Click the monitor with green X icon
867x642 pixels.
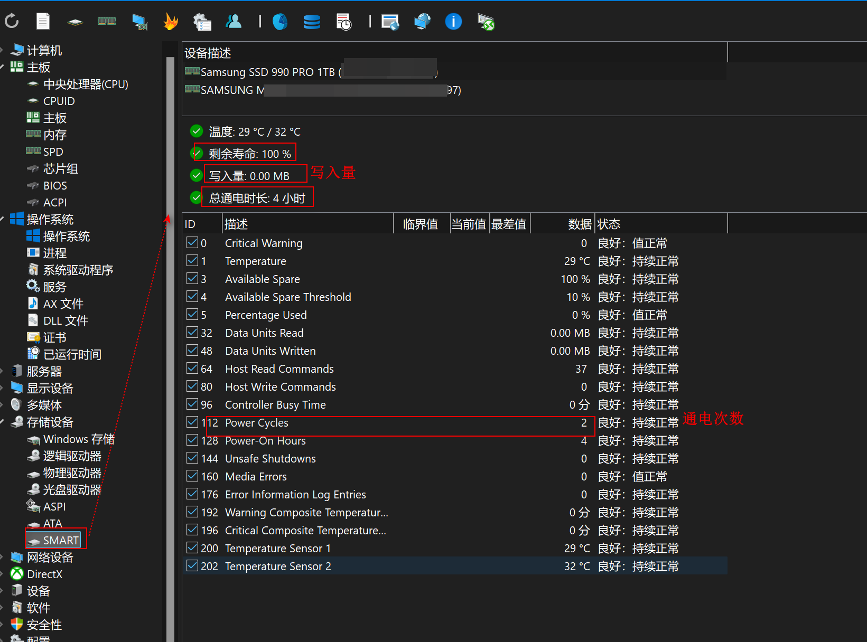point(486,22)
